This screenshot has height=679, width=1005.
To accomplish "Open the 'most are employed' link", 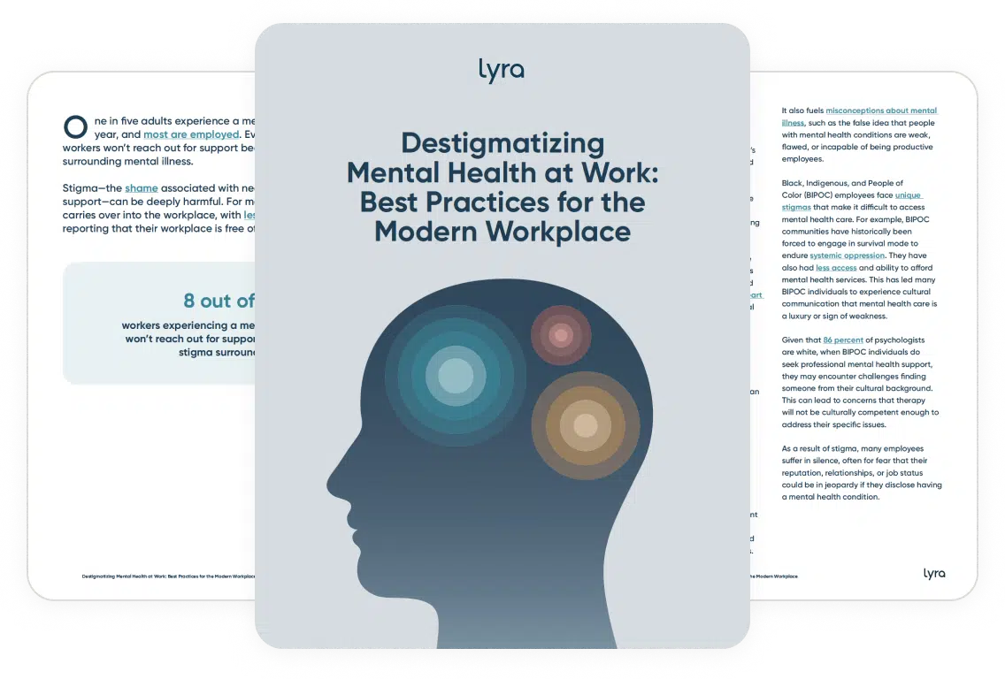I will pos(191,134).
